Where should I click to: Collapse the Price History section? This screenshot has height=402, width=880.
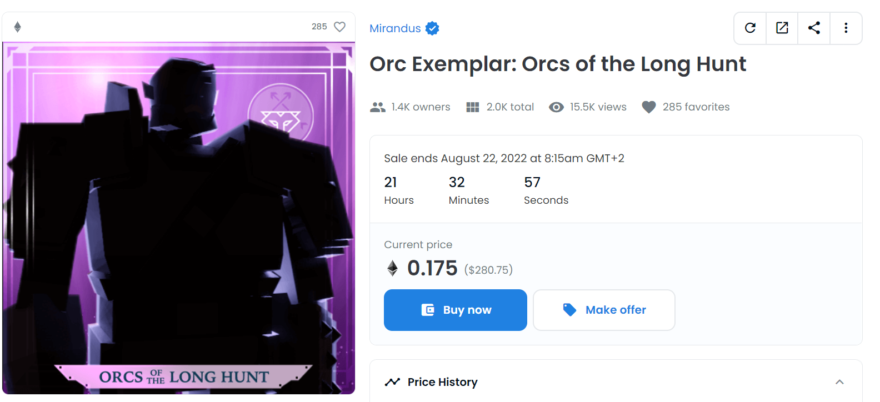(x=839, y=382)
